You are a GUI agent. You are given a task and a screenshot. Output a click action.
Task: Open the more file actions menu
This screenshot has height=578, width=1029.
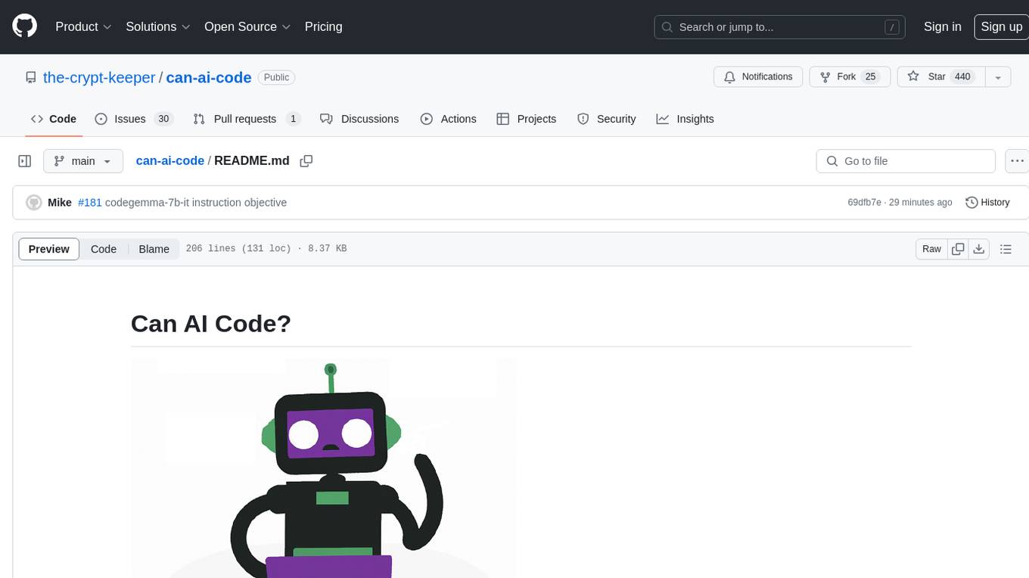click(1017, 161)
